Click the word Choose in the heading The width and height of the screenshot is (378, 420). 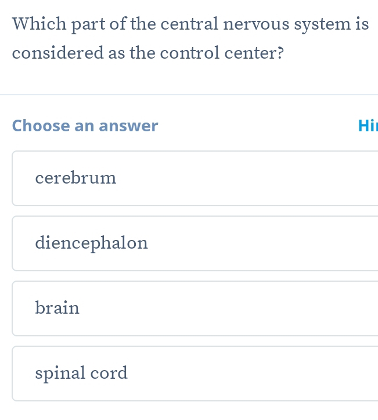tap(41, 125)
